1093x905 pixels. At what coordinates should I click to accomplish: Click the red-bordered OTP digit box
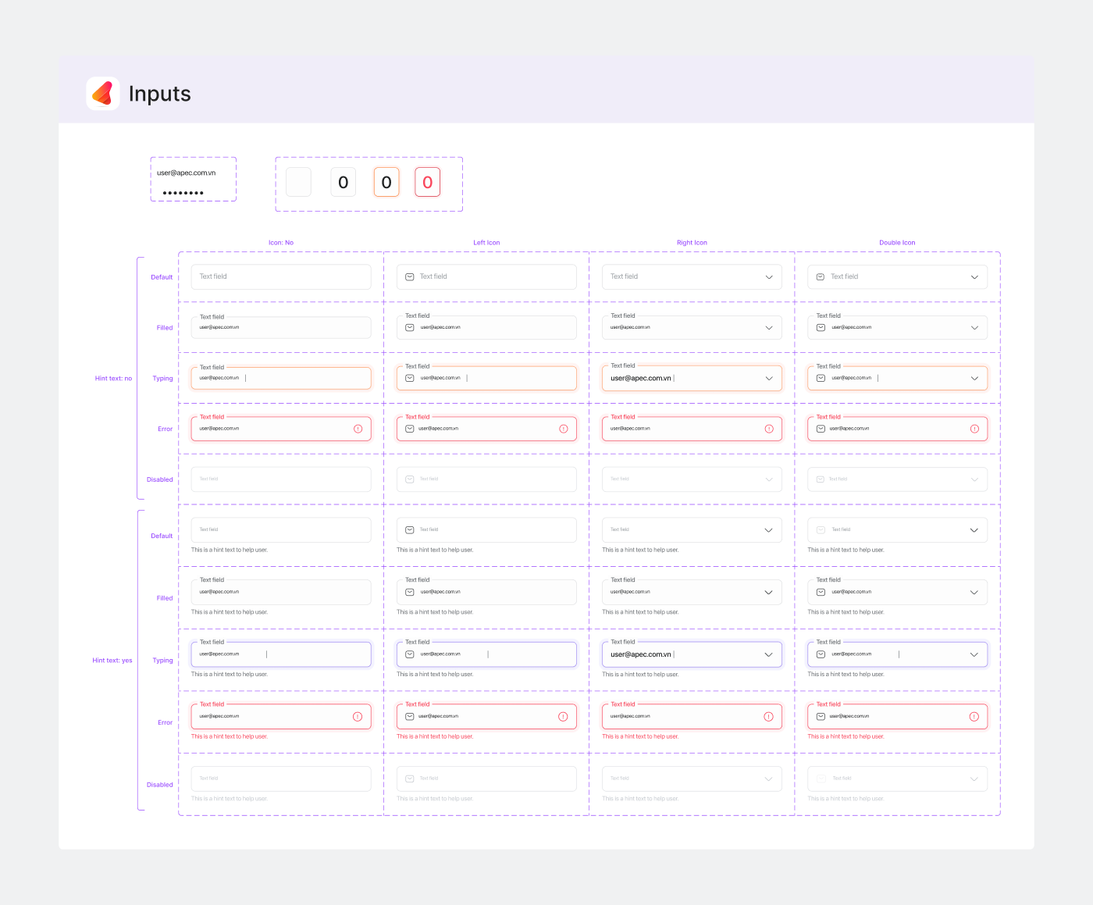tap(427, 183)
